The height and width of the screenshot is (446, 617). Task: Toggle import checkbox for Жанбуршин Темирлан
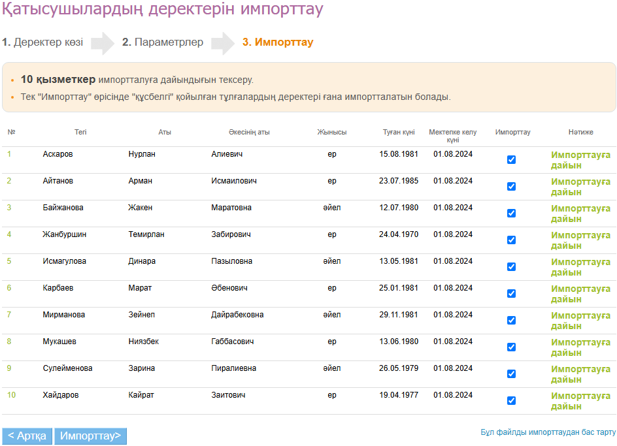click(511, 240)
